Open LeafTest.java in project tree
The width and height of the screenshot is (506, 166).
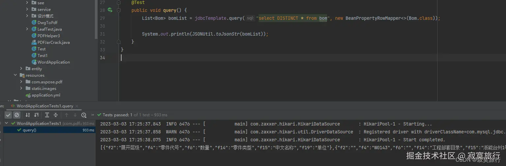click(x=50, y=29)
